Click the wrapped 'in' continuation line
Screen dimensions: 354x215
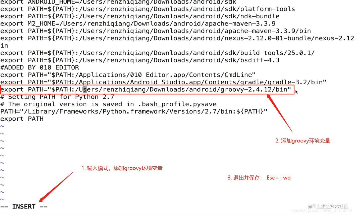point(4,46)
